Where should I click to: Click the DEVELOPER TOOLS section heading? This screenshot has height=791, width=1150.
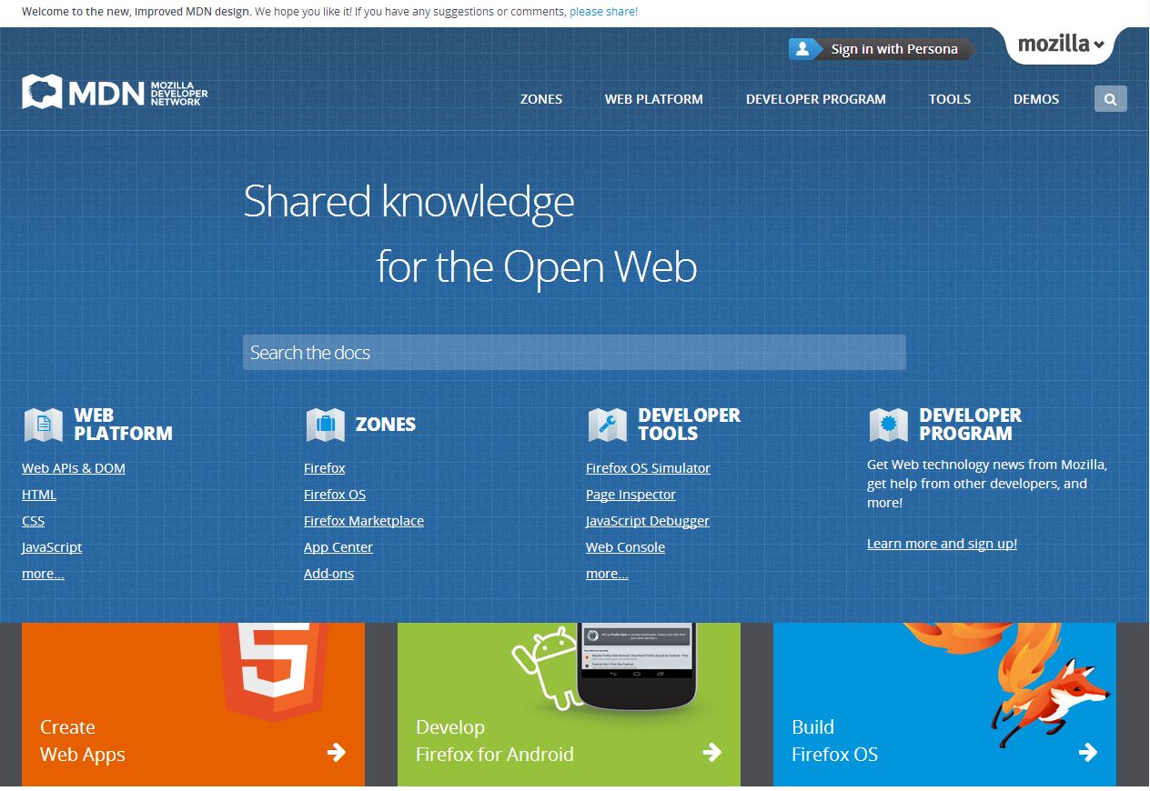689,425
